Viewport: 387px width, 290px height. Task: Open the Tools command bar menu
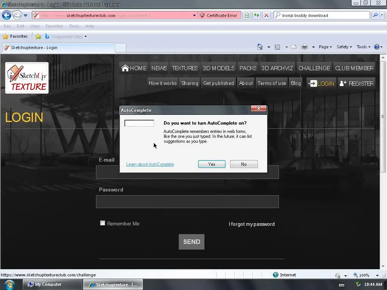[x=363, y=47]
